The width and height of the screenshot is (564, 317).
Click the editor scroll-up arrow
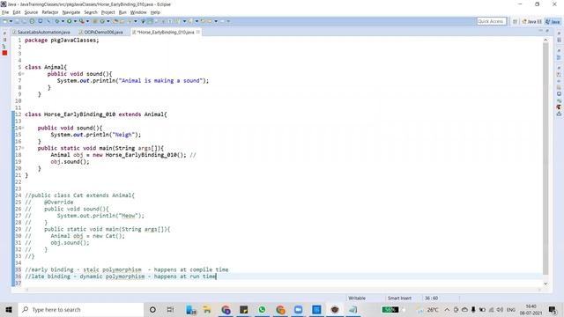coord(545,40)
